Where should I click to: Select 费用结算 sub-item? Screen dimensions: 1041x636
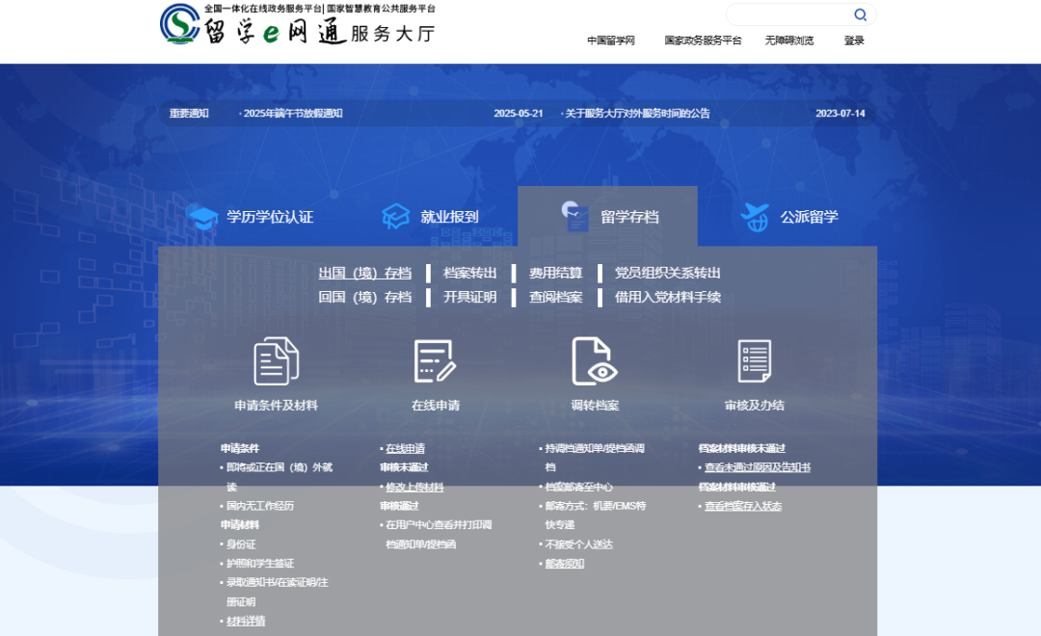pos(556,273)
